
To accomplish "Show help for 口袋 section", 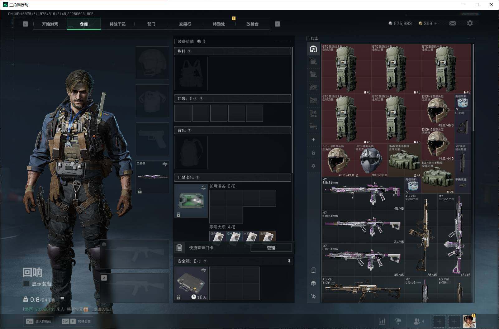I will click(x=201, y=99).
